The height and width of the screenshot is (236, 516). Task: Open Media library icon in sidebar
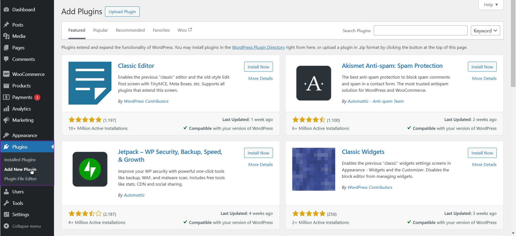pos(6,36)
